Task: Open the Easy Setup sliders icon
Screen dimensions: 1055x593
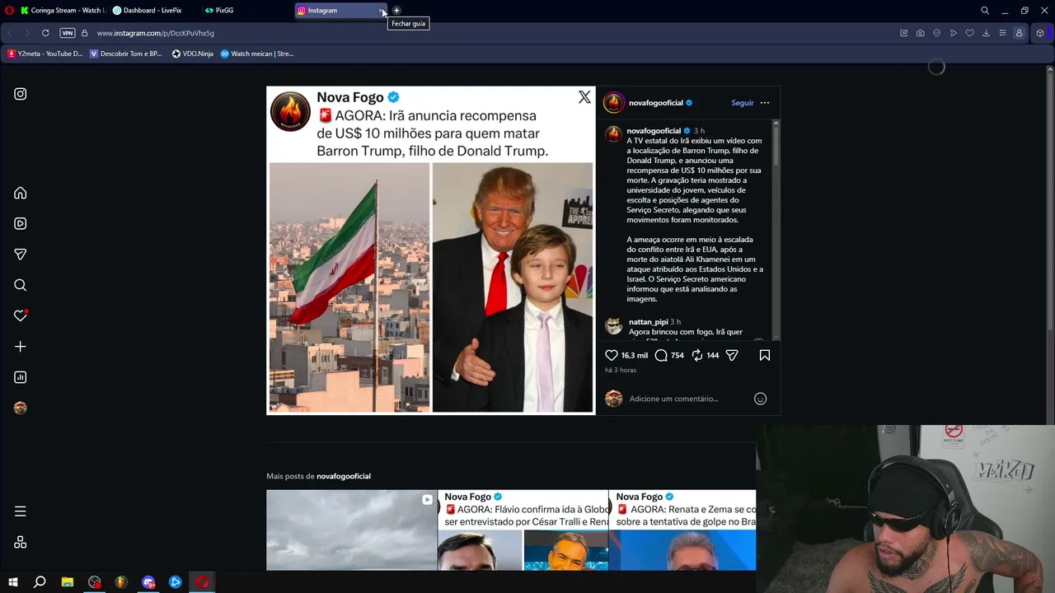Action: [x=1002, y=33]
